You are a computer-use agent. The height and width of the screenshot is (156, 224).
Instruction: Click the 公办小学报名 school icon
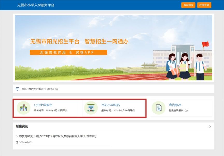pos(23,108)
